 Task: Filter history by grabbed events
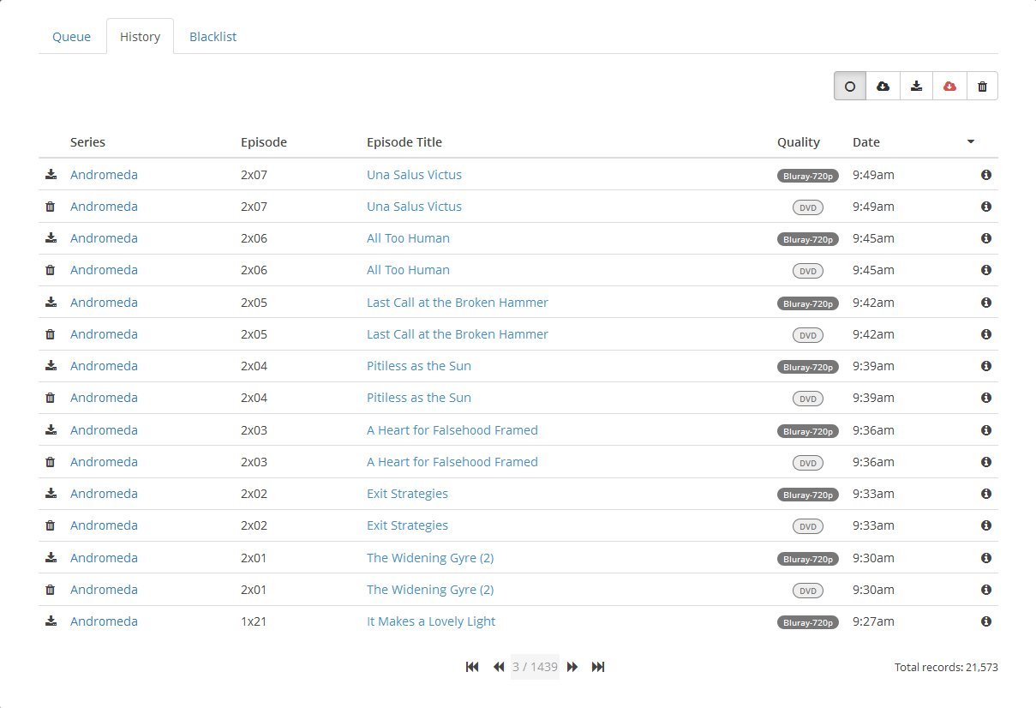pyautogui.click(x=883, y=86)
